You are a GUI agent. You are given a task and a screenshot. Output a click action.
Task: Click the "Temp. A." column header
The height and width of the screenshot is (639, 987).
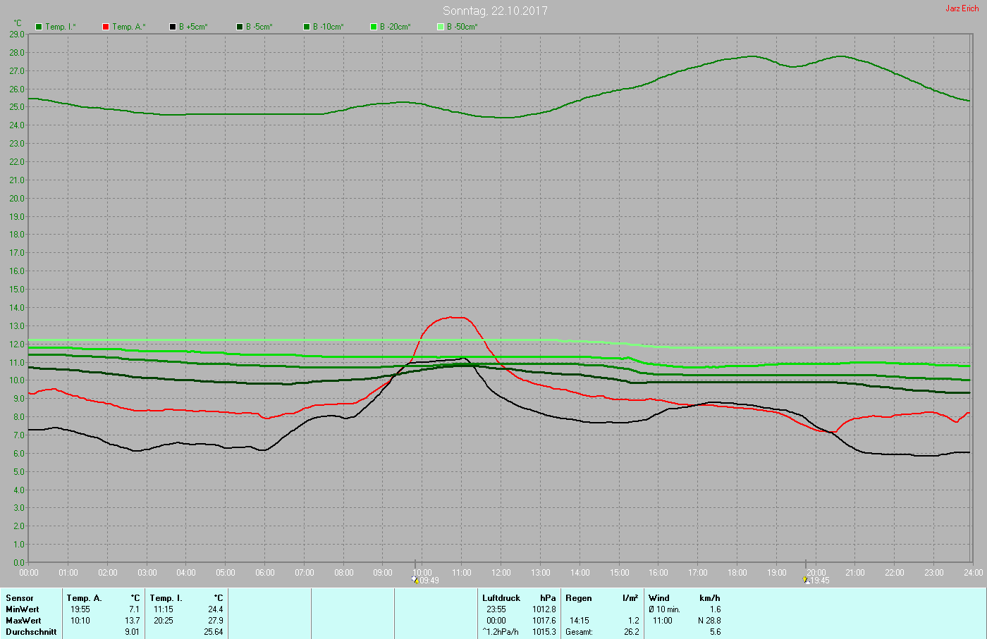[85, 598]
